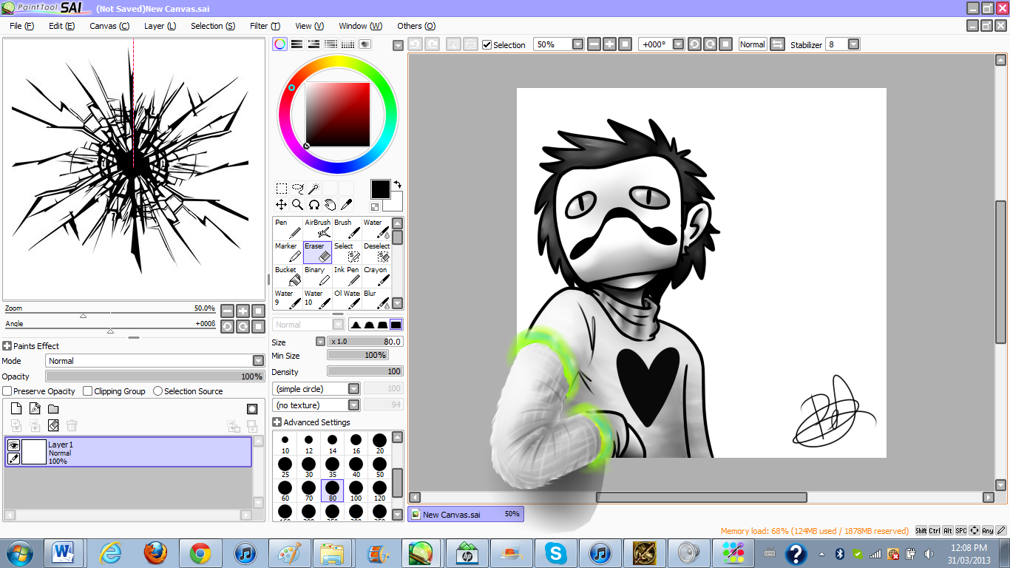Viewport: 1010px width, 568px height.
Task: Select the Brush tool
Action: point(347,229)
